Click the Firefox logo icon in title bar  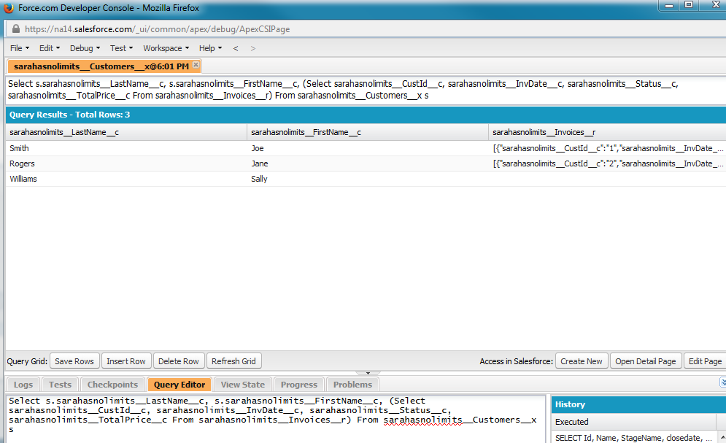(9, 9)
